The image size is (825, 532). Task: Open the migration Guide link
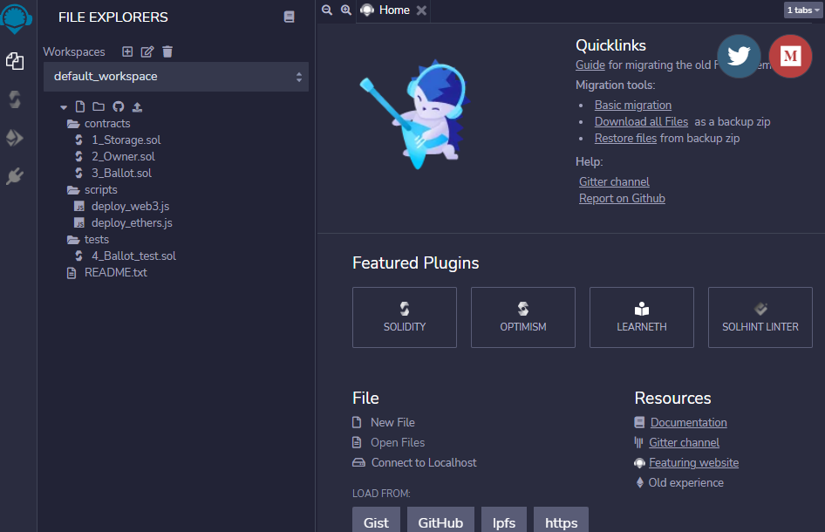coord(590,65)
